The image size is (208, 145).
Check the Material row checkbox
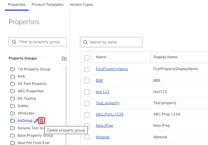tap(87, 137)
